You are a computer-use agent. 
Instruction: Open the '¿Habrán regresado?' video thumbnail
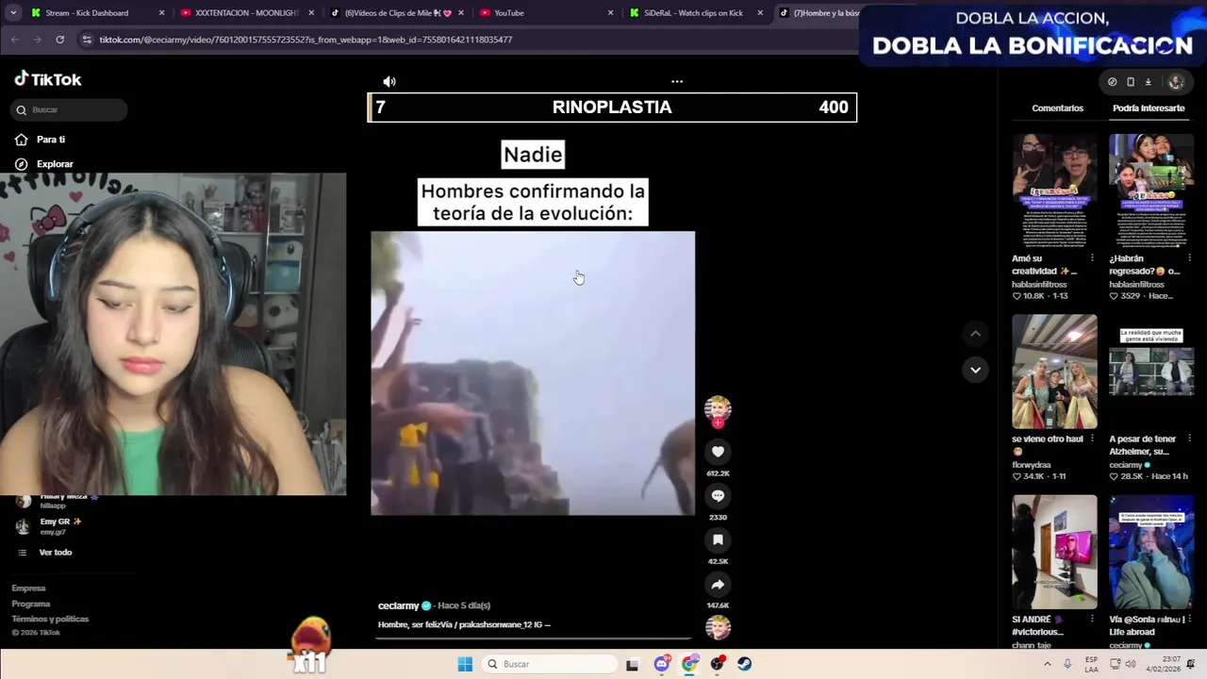tap(1151, 190)
